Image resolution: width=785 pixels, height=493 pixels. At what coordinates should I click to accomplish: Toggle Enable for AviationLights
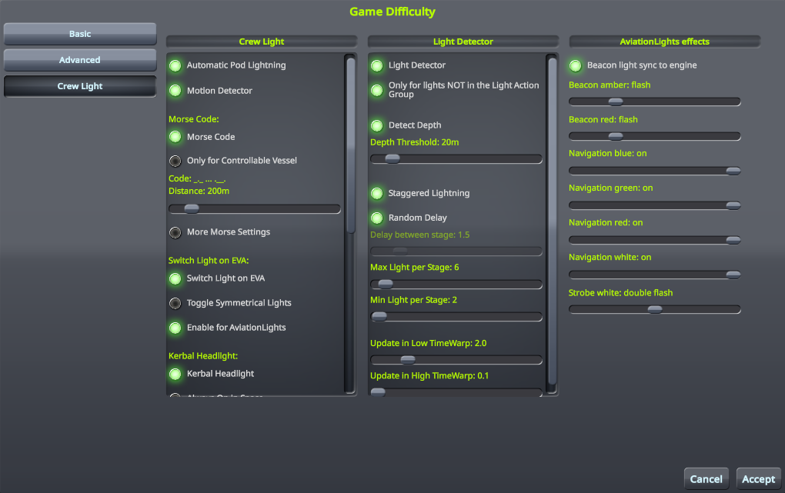coord(175,328)
